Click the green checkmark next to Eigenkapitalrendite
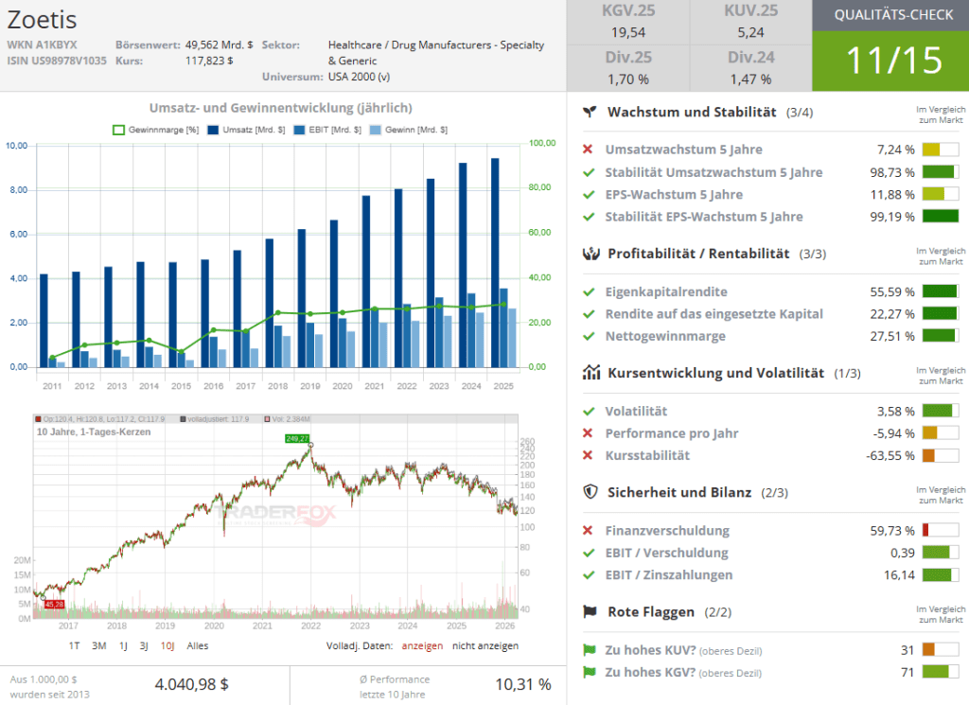 tap(588, 291)
